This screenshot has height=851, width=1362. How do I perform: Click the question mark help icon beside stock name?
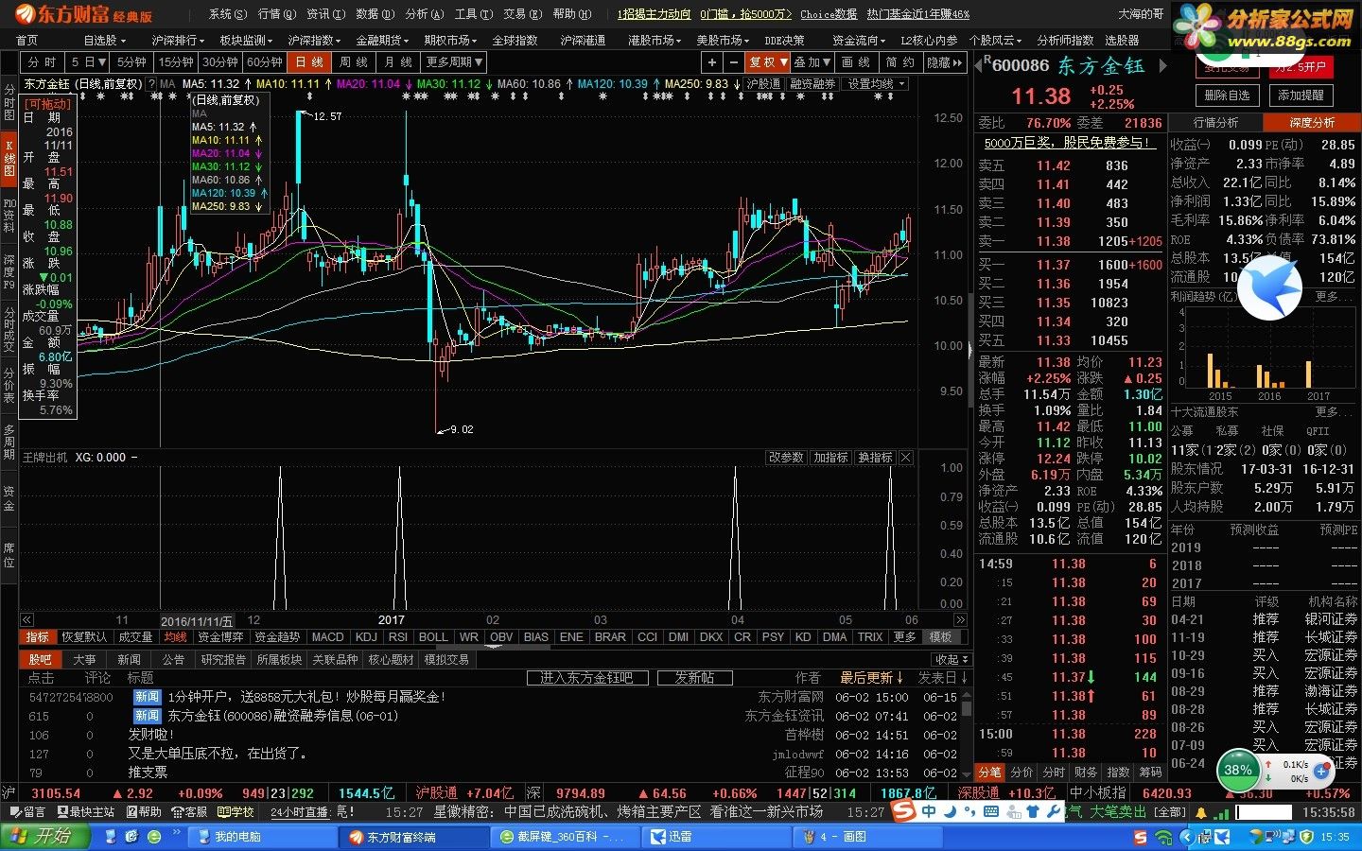point(151,84)
